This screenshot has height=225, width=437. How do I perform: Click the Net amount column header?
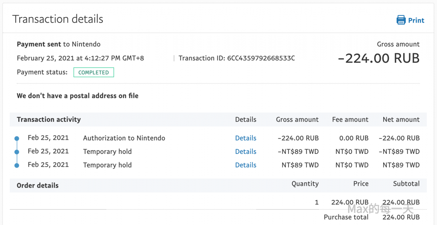tap(401, 120)
